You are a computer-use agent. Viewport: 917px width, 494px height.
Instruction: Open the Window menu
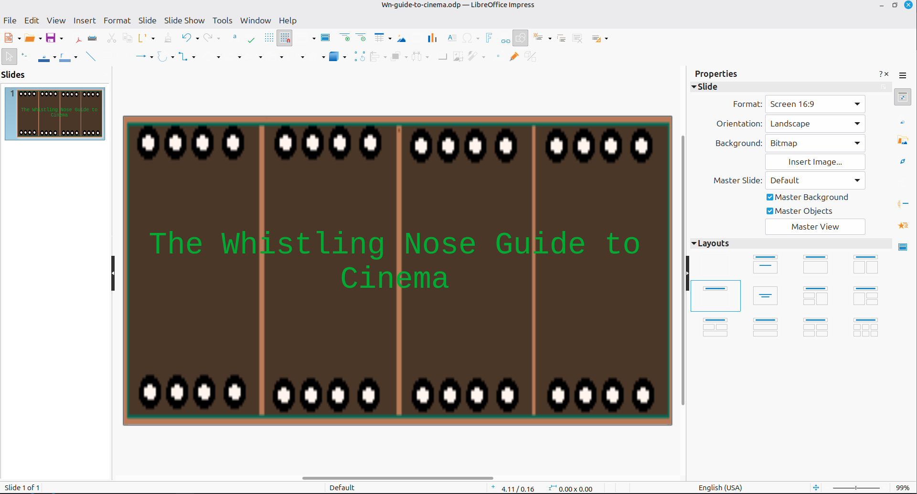(x=256, y=21)
